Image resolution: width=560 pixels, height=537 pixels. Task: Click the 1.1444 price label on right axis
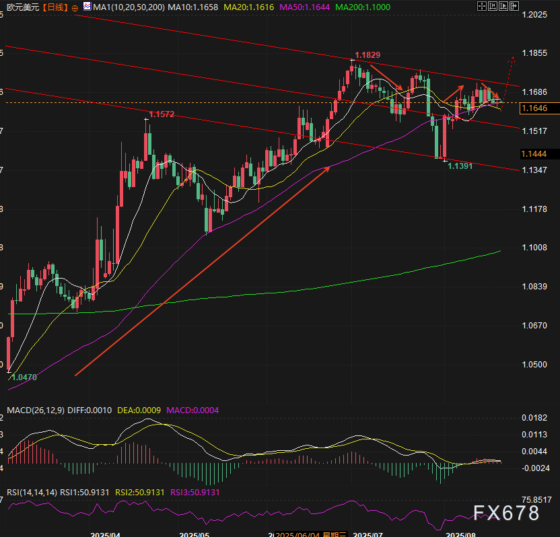(x=534, y=154)
